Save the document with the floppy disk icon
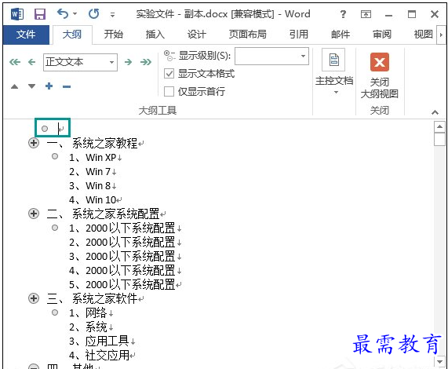The height and width of the screenshot is (369, 448). tap(40, 14)
